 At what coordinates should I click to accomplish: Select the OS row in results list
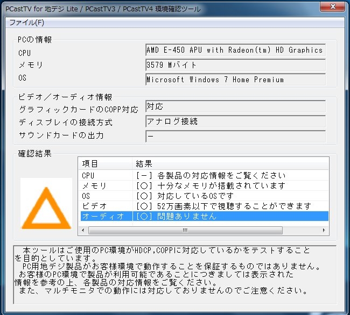click(204, 196)
